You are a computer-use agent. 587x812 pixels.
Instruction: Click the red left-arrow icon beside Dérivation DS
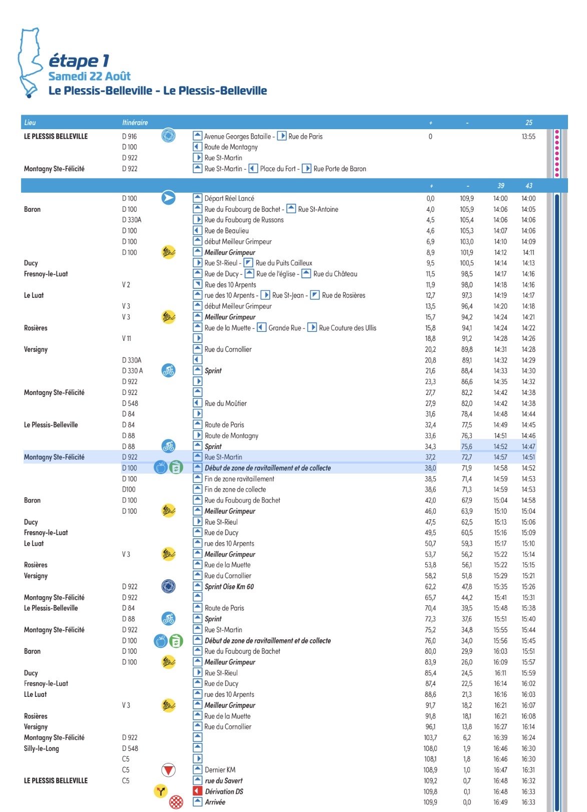(198, 791)
